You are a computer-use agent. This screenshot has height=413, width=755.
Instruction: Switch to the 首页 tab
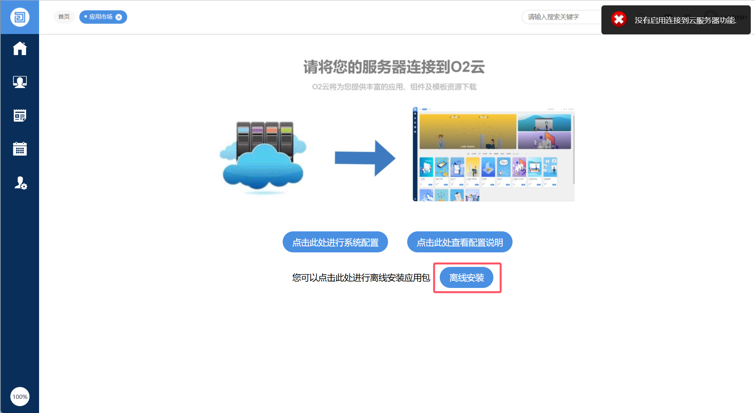click(64, 17)
